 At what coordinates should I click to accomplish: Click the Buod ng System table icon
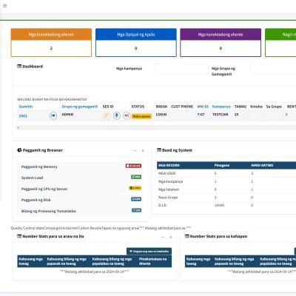[159, 150]
